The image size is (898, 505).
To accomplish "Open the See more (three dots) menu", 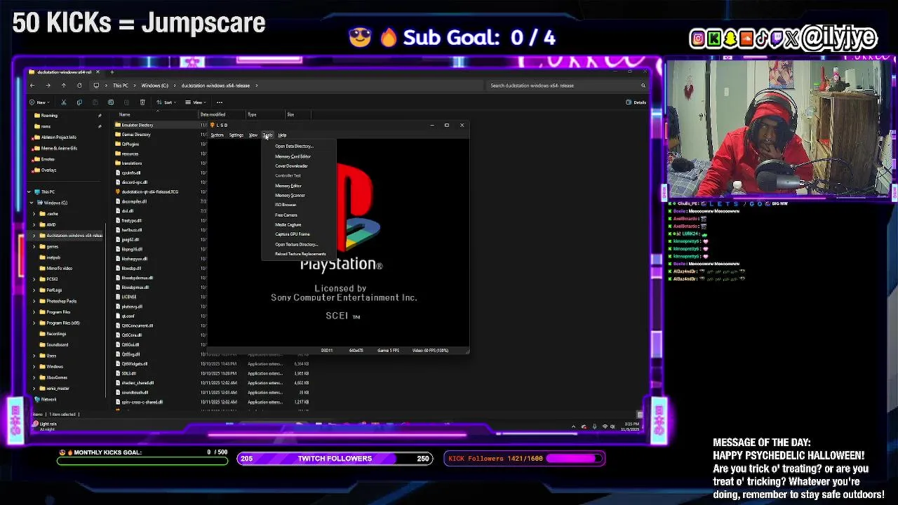I will (x=220, y=102).
